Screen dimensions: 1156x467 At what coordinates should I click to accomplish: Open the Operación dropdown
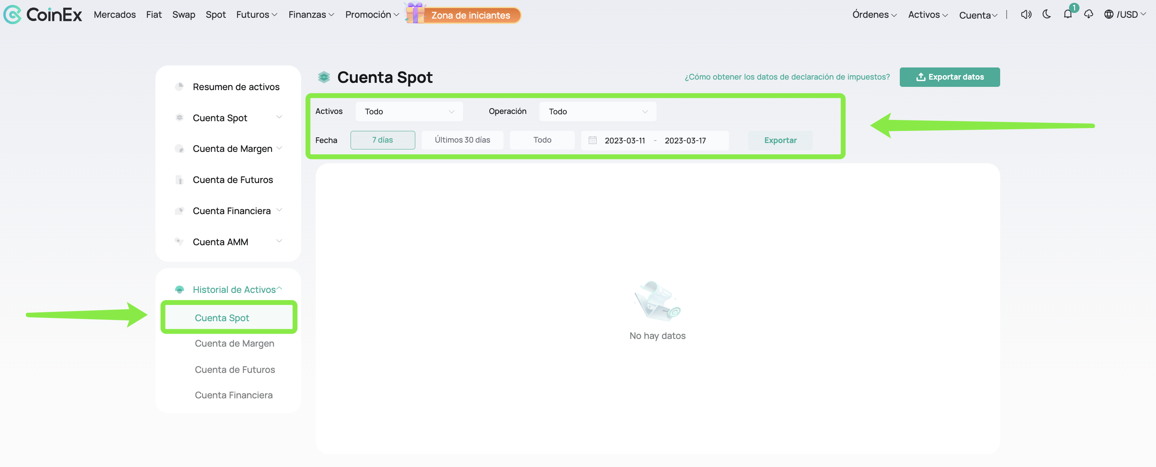point(597,111)
